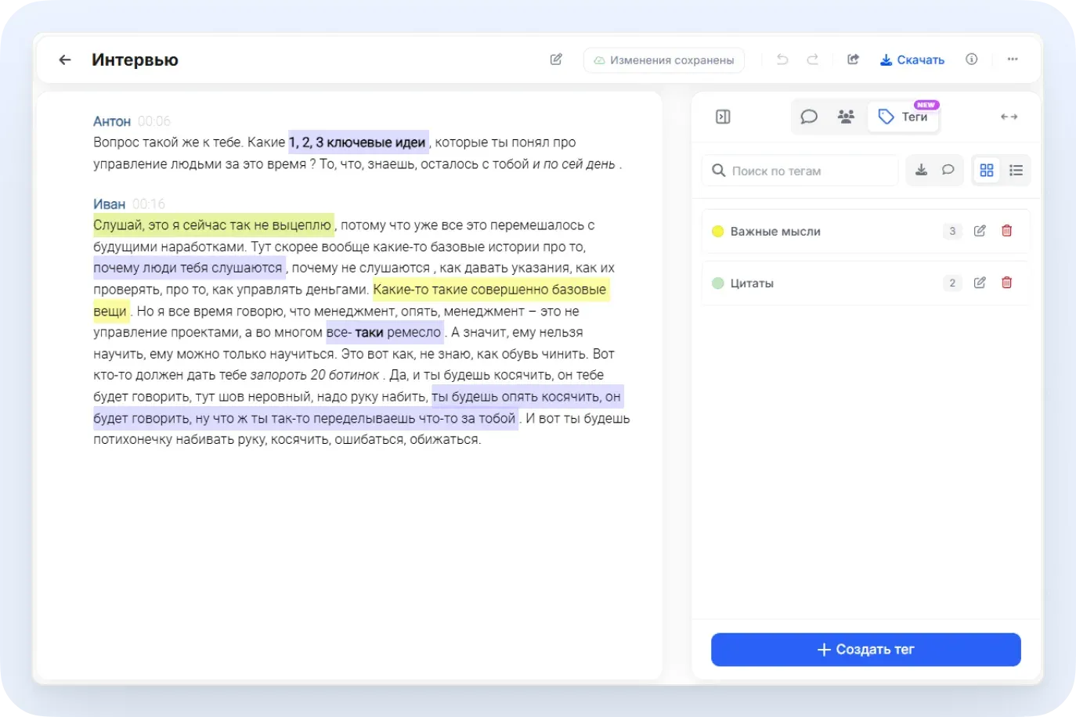Click Скачать to download transcript
This screenshot has width=1076, height=717.
point(912,59)
